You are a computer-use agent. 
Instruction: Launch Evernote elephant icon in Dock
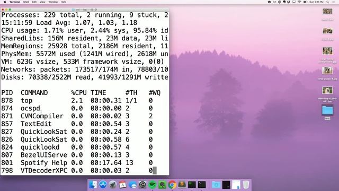click(162, 185)
